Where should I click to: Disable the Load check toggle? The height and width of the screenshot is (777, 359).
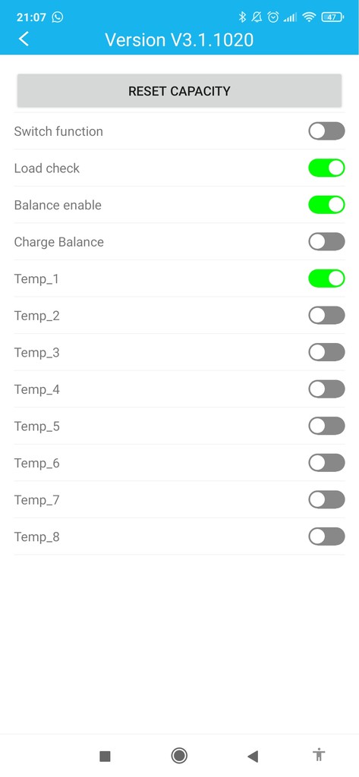click(326, 168)
